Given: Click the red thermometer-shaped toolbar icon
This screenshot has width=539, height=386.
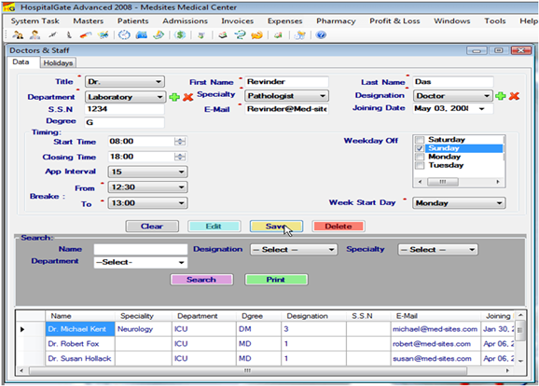Looking at the screenshot, I should click(86, 35).
